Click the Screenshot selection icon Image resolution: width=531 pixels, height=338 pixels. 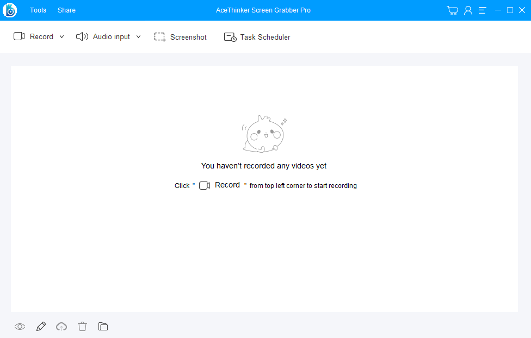pos(160,37)
